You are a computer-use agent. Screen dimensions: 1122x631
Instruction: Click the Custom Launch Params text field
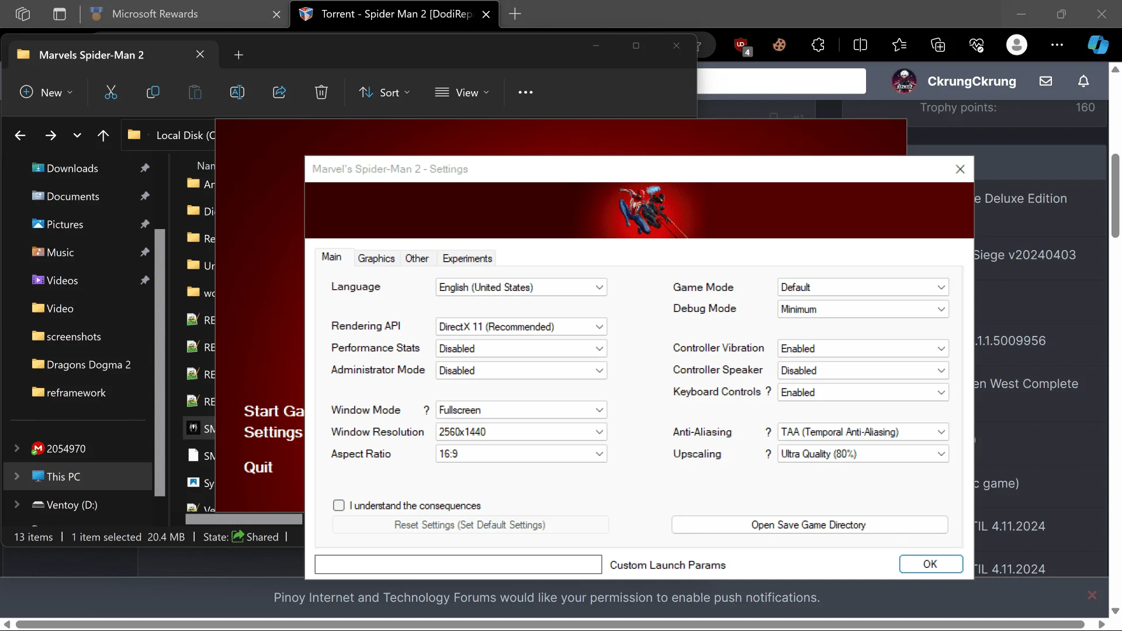458,564
